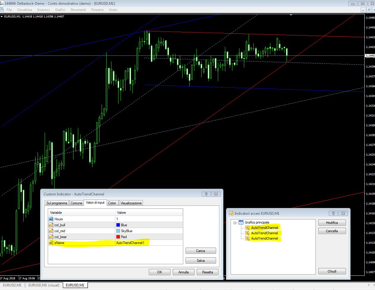Click the Hours variable number icon
375x290 pixels.
tap(51, 219)
